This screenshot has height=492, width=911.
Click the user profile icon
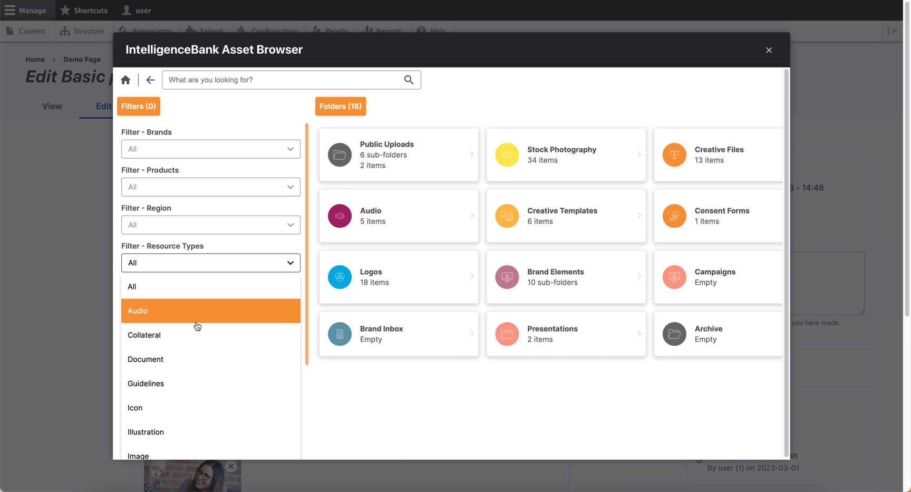coord(127,10)
